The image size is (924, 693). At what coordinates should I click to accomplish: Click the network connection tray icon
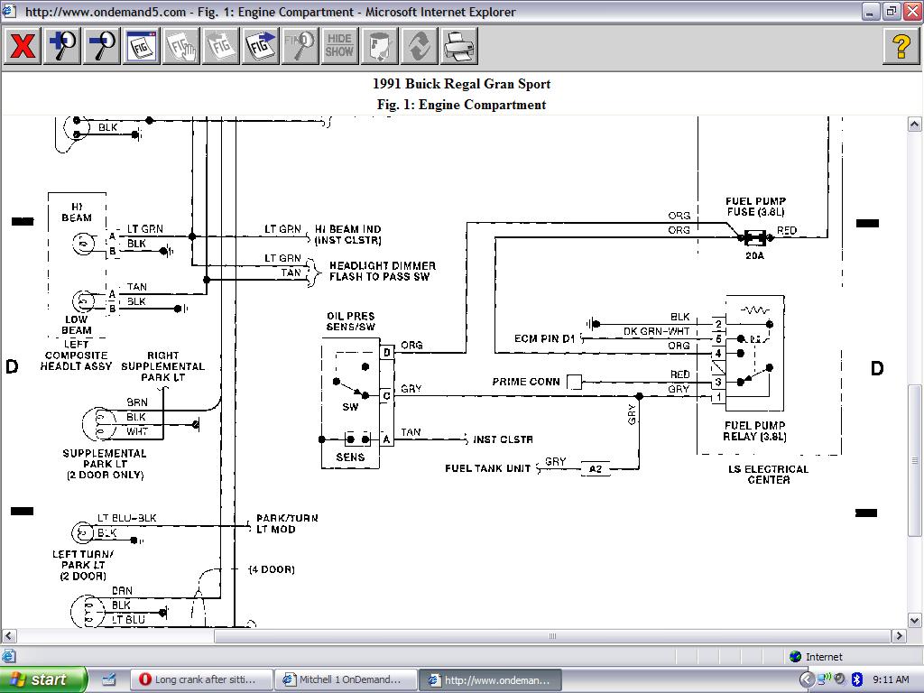(823, 679)
